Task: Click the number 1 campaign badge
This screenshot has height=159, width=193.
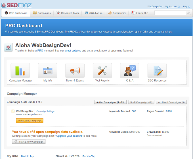Action: pos(13,111)
